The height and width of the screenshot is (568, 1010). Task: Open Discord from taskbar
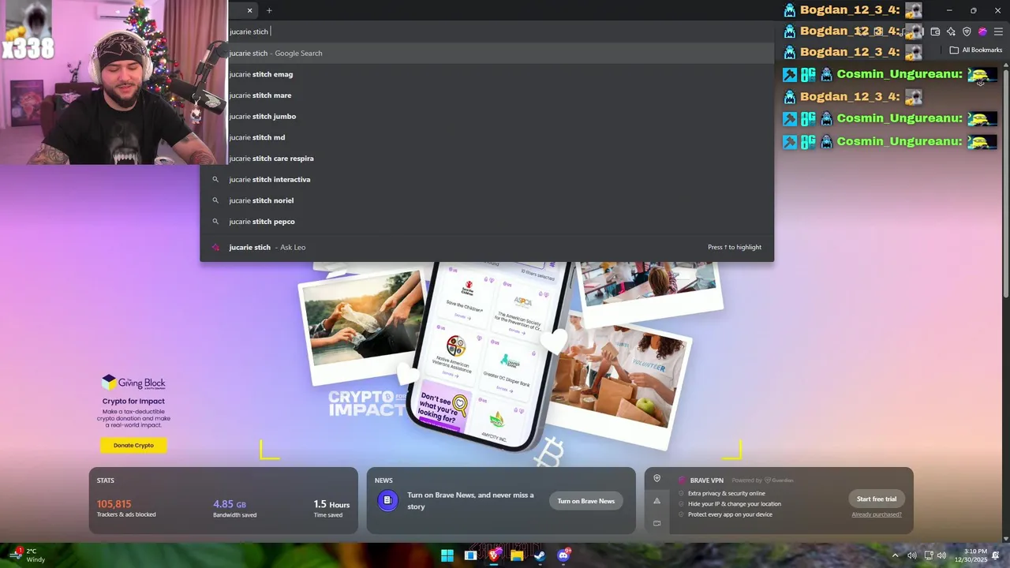[x=563, y=555]
